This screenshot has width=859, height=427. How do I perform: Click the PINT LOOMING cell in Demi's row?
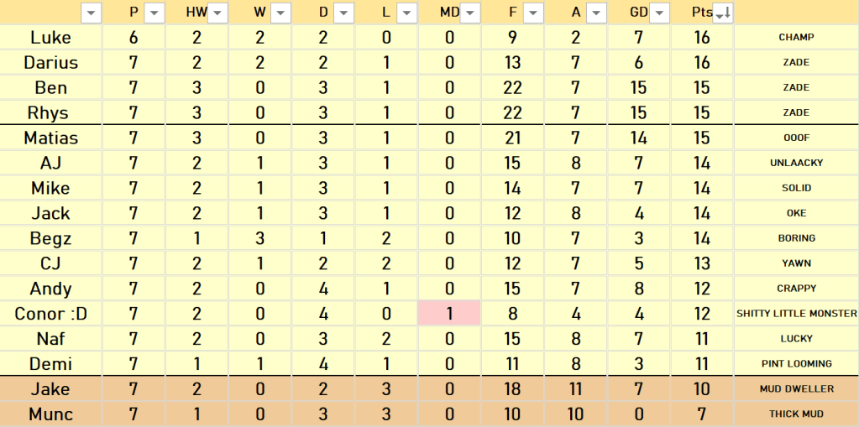[x=796, y=364]
